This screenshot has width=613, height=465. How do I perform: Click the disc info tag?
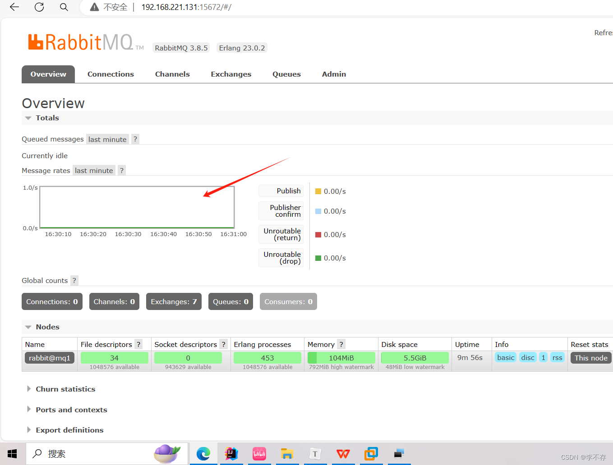528,357
